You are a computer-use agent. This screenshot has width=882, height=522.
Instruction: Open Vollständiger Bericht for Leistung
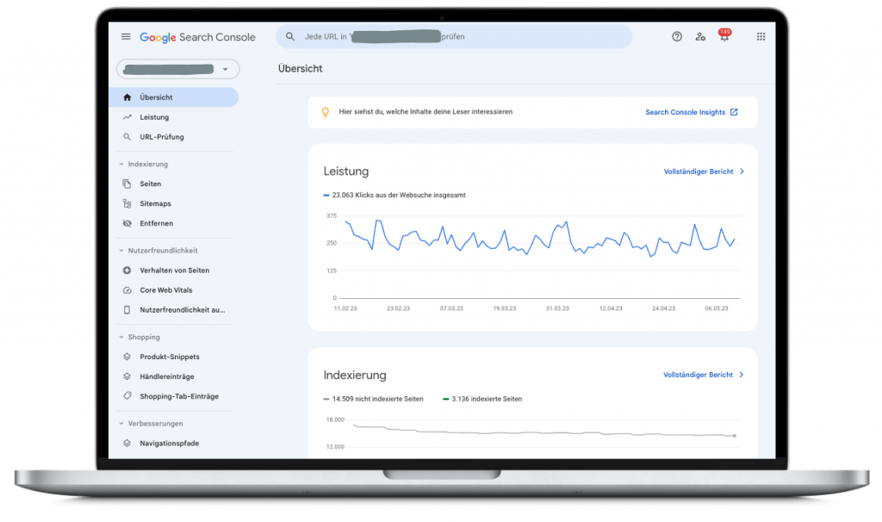pyautogui.click(x=703, y=171)
